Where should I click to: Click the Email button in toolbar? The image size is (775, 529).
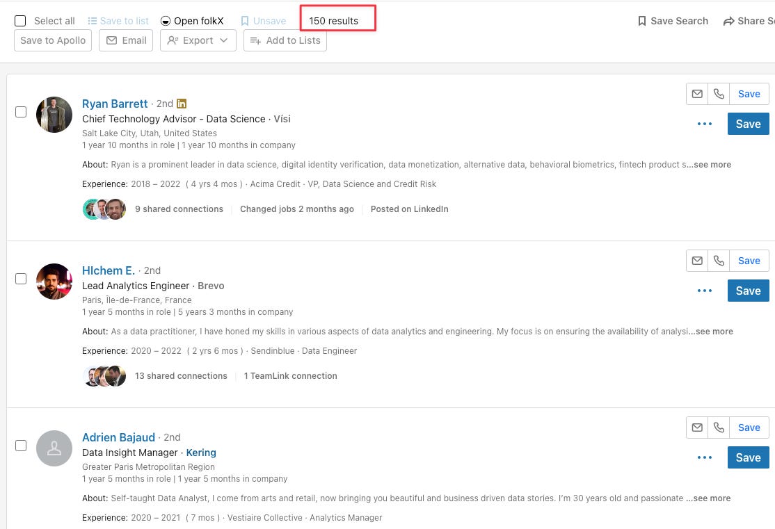point(126,40)
